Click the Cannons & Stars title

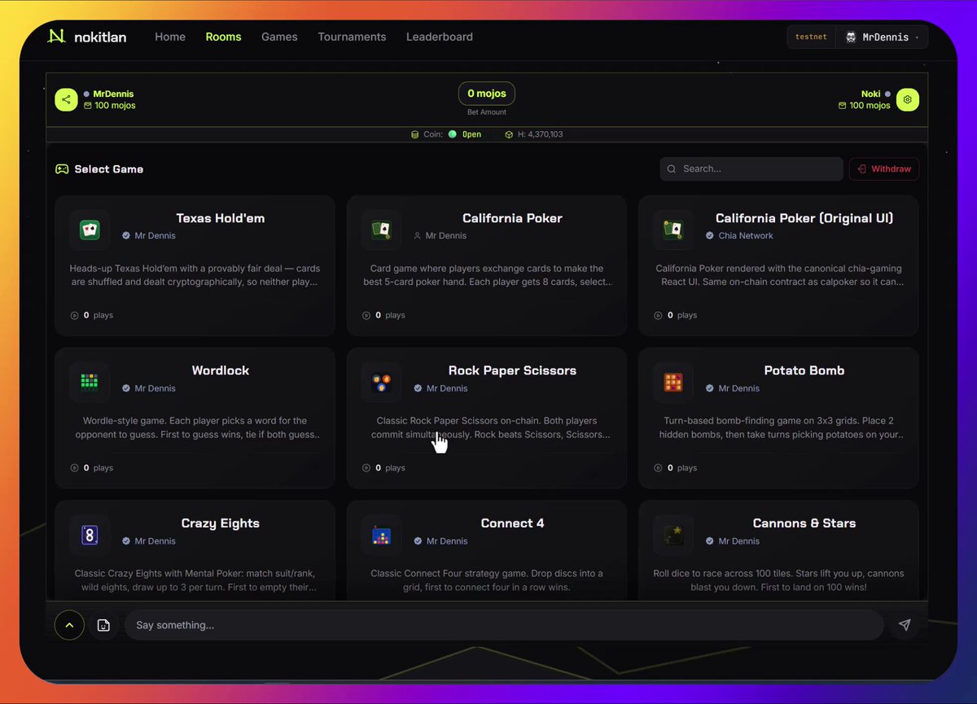click(x=804, y=523)
